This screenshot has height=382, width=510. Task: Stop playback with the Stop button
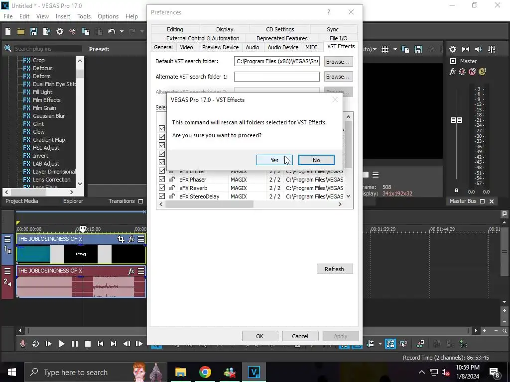point(88,344)
